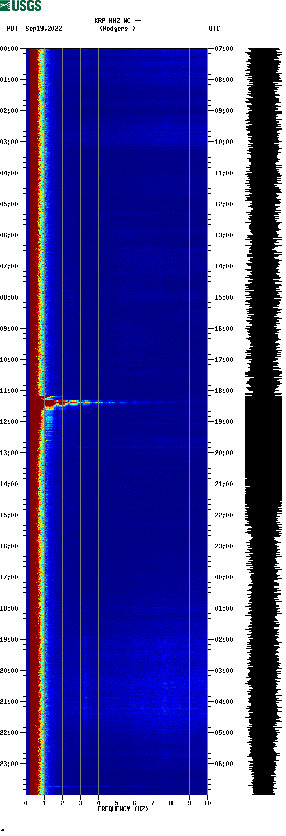Click frequency axis value 10
Image resolution: width=286 pixels, height=836 pixels.
207,803
